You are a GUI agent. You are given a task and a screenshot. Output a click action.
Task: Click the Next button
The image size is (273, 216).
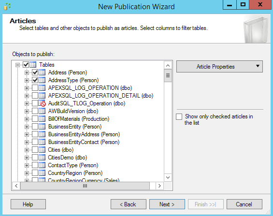tap(167, 204)
